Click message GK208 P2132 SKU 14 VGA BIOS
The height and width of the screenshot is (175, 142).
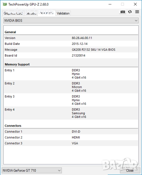coord(94,50)
